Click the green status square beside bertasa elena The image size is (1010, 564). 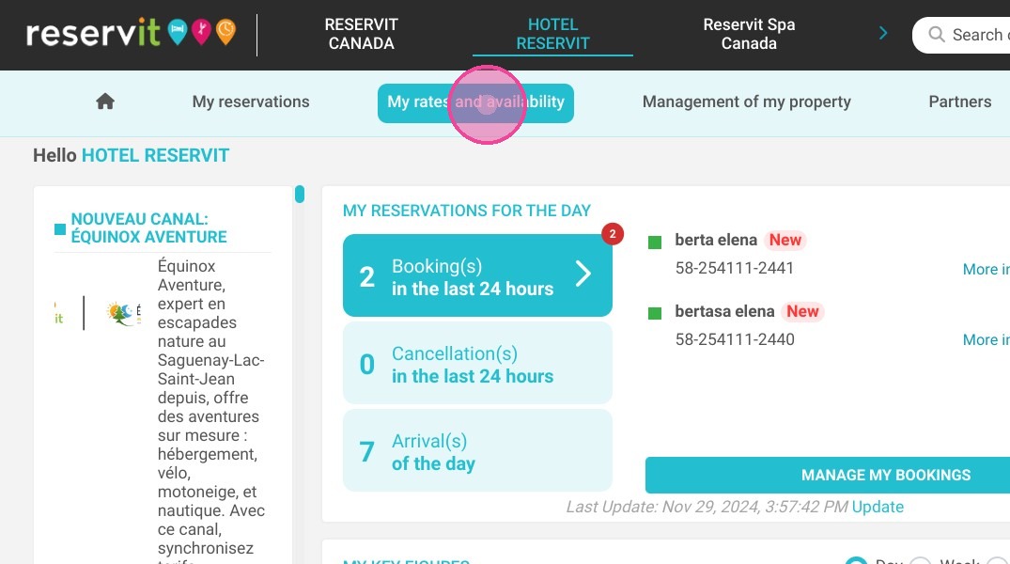click(x=655, y=313)
